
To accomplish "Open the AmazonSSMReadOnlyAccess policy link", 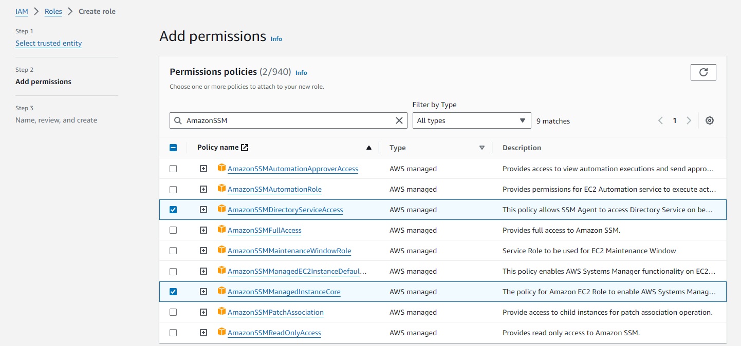I will pyautogui.click(x=274, y=333).
